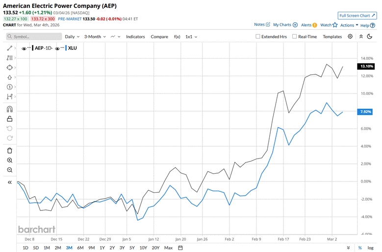Select the 2Y time range

[112, 248]
